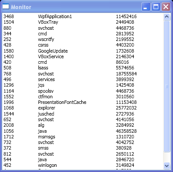Click svchost with memory 4042752
Viewport: 173px width, 172px height.
pyautogui.click(x=46, y=142)
